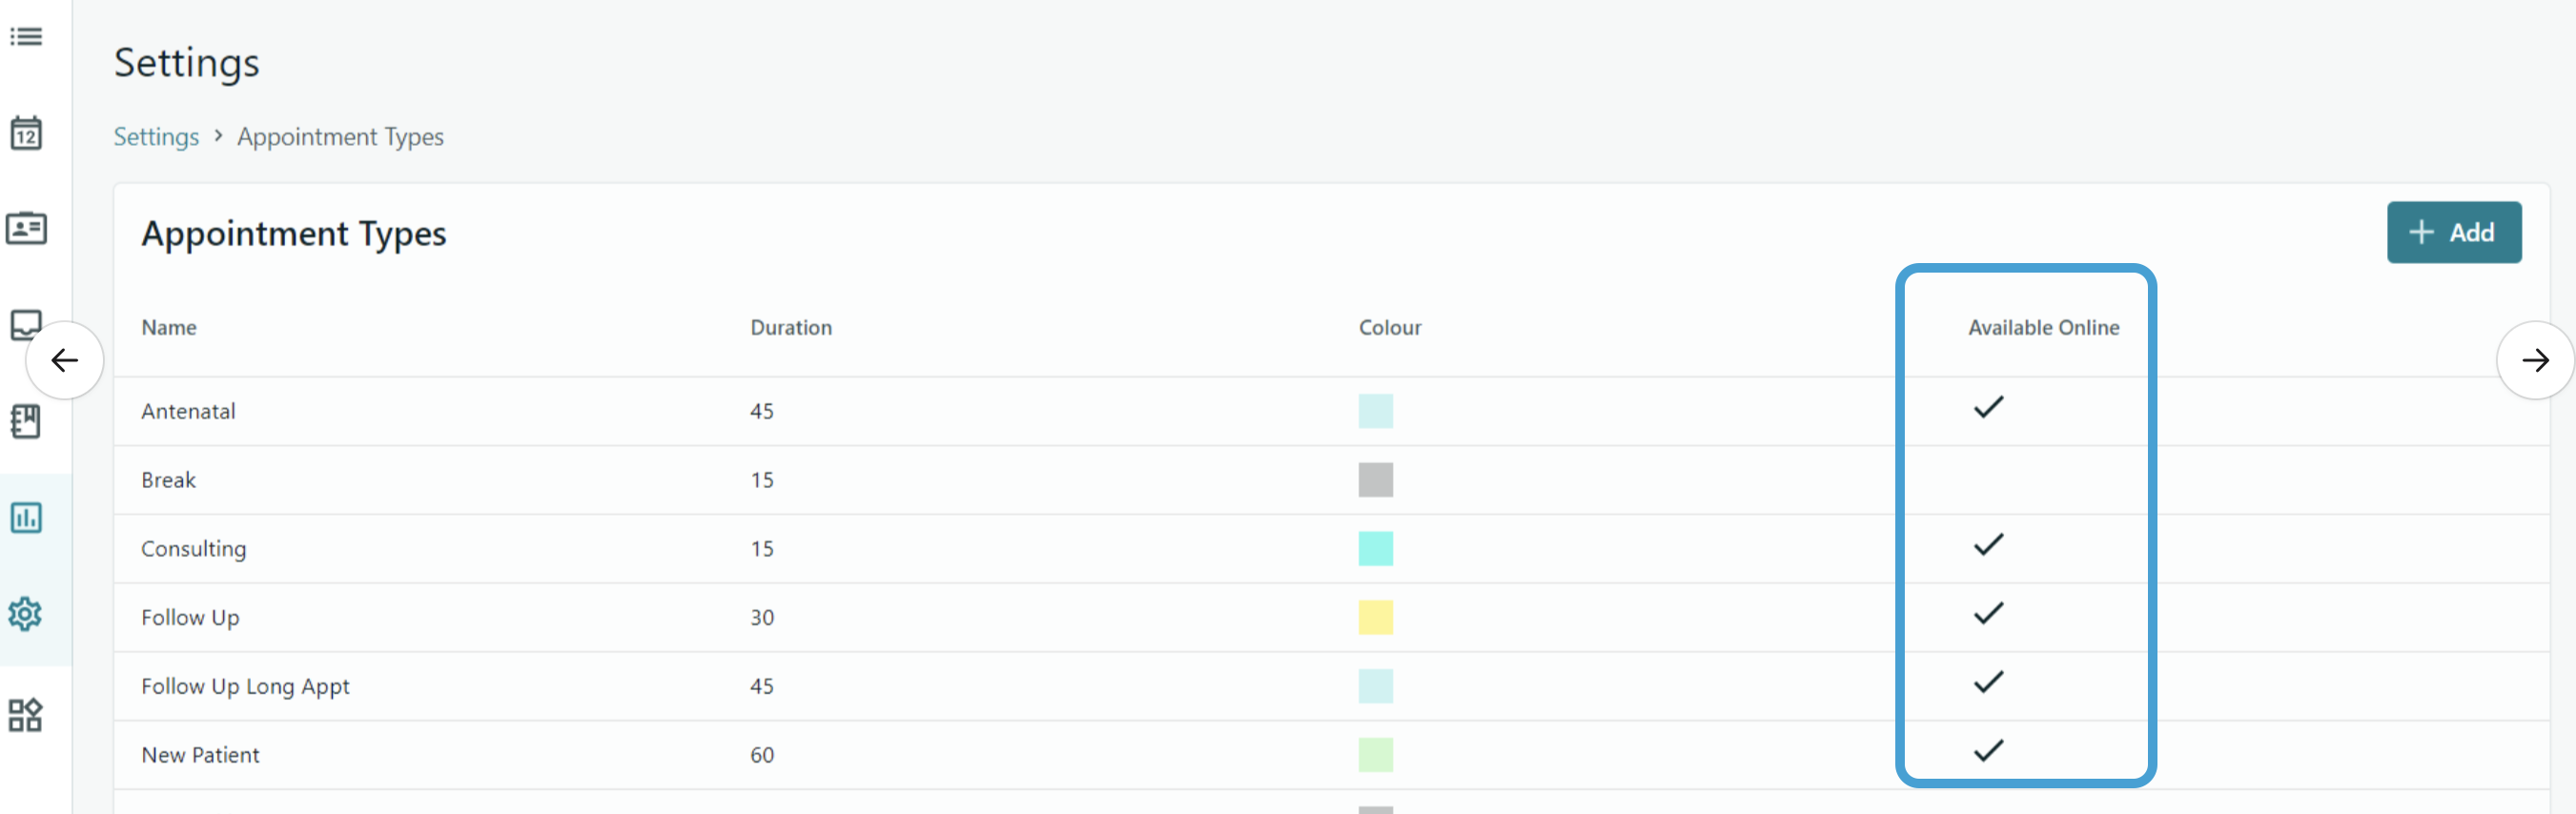Image resolution: width=2576 pixels, height=814 pixels.
Task: Click the Duration column header
Action: 790,328
